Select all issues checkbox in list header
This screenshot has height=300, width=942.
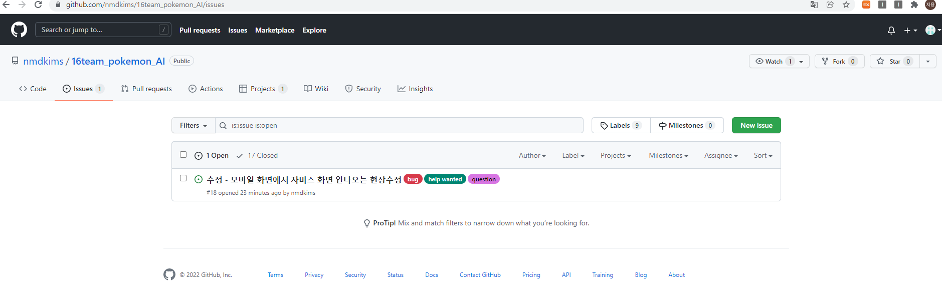(x=183, y=155)
